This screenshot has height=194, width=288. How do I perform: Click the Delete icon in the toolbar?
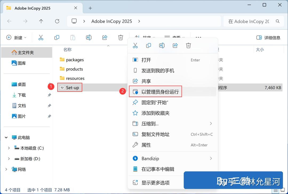121,37
